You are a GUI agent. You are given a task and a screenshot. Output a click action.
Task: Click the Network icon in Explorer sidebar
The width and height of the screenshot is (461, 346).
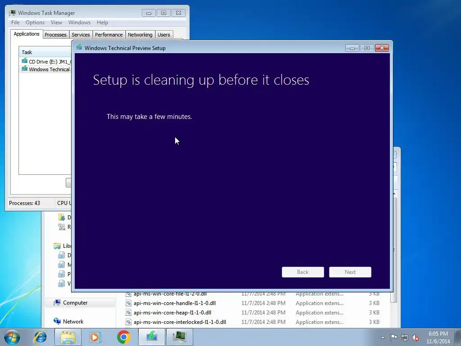point(57,321)
